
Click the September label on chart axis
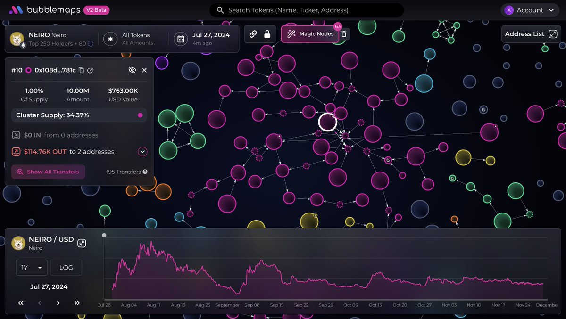pos(227,305)
